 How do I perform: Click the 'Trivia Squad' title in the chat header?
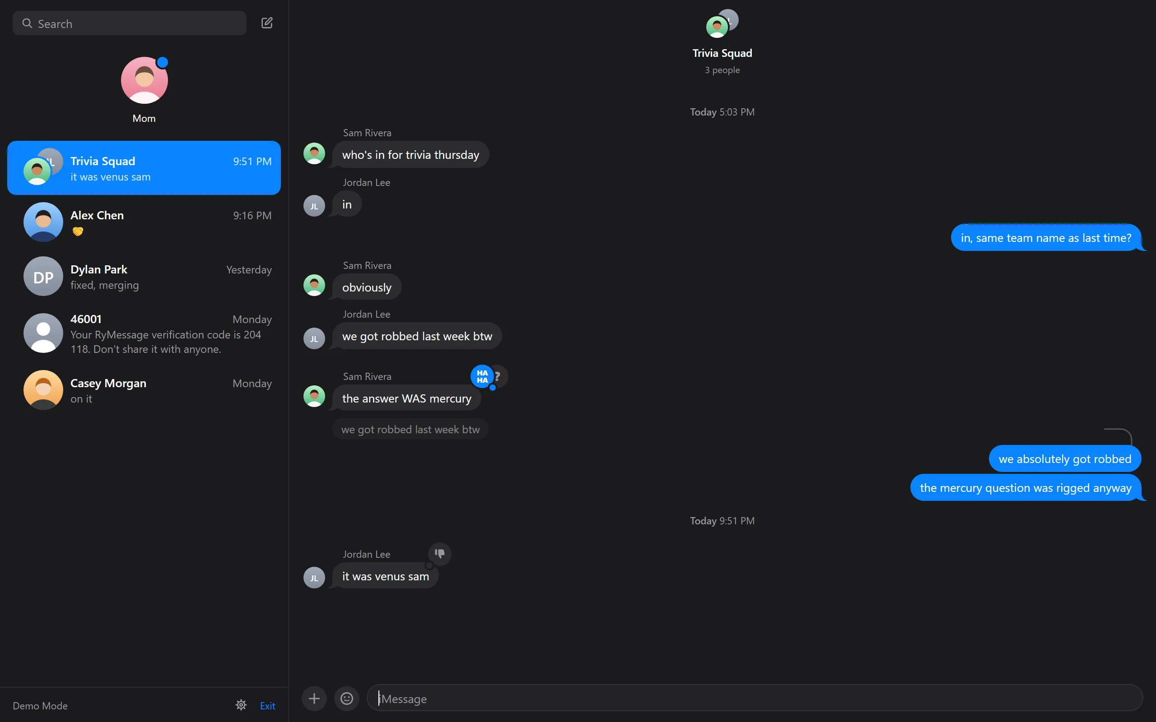(722, 53)
